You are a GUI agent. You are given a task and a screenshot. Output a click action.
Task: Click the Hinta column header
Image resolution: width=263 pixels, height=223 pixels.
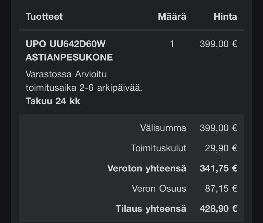point(225,17)
